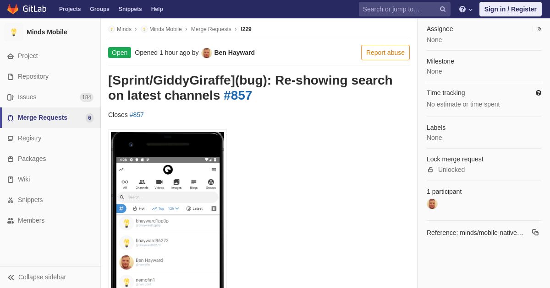Open the top bar Help link

[157, 9]
